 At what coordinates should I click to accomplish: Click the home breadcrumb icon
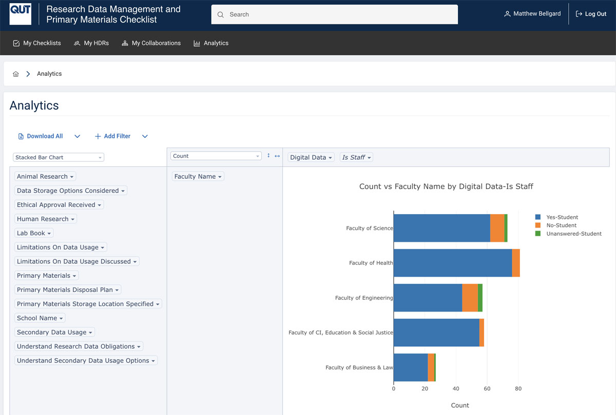click(16, 74)
